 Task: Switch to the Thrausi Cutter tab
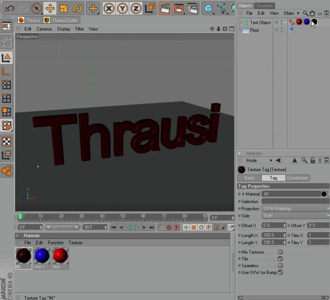pyautogui.click(x=61, y=20)
